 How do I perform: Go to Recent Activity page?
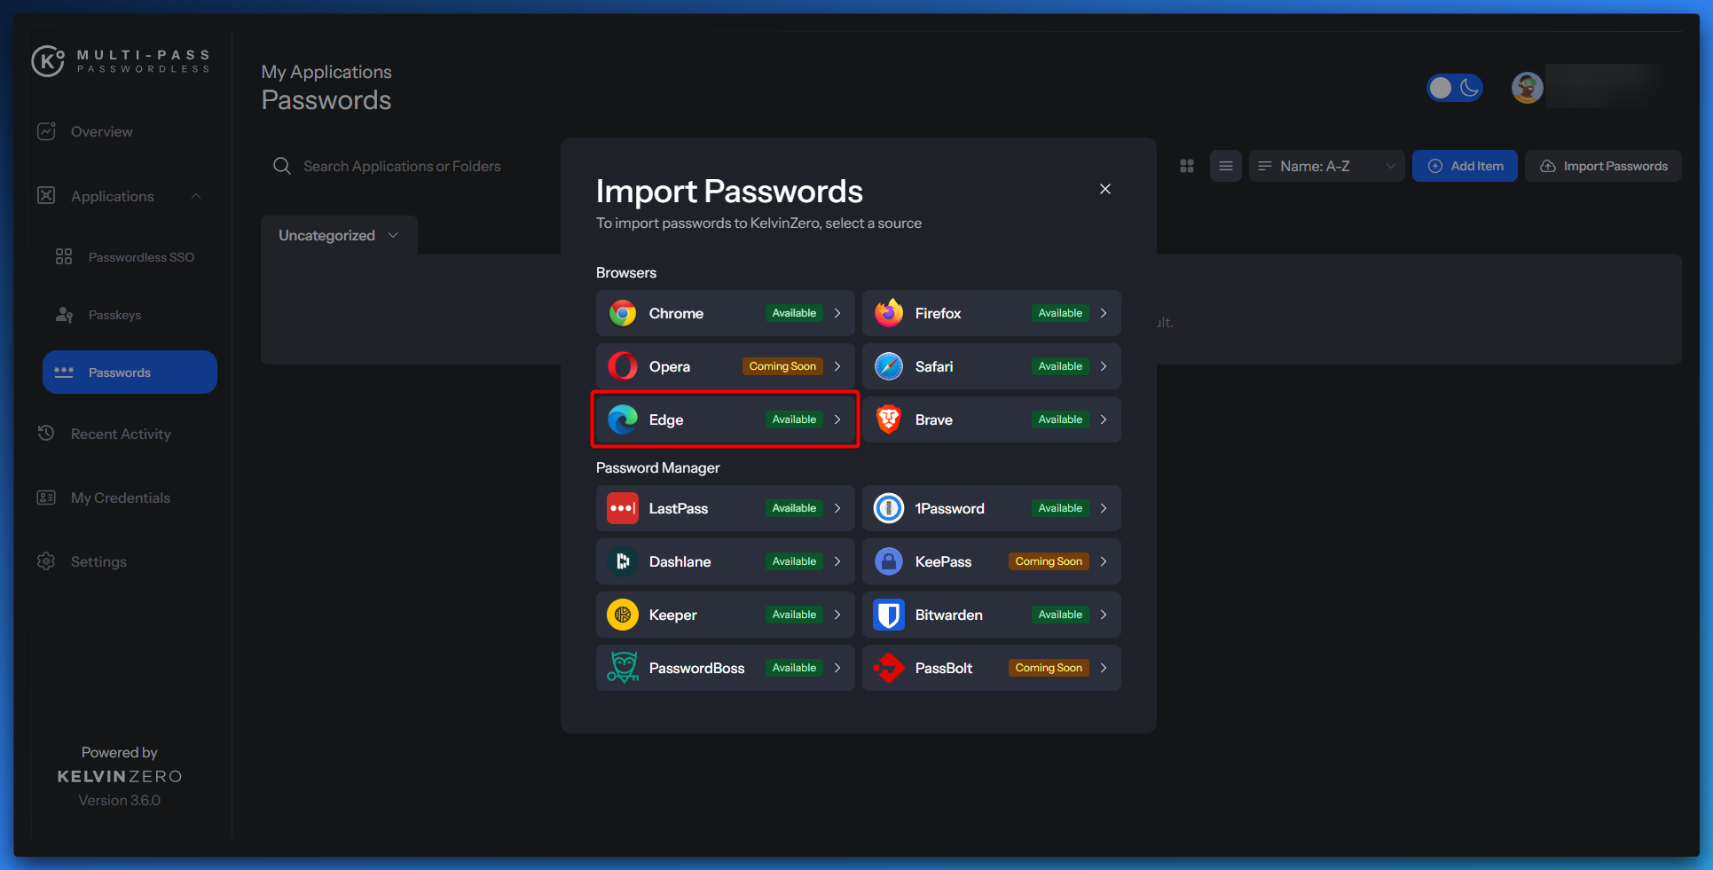coord(121,434)
